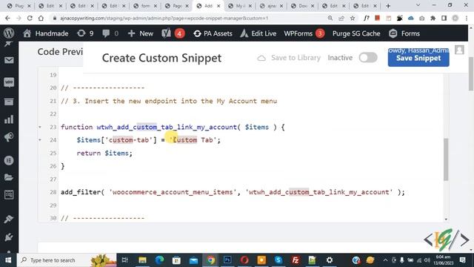Viewport: 474px width, 267px height.
Task: Open WPForms admin bar menu
Action: click(304, 33)
